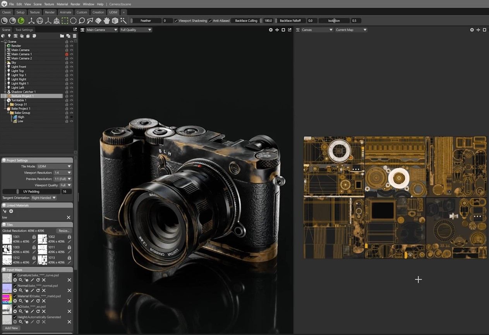Collapse the Bake Project 1 tree item

tap(5, 109)
